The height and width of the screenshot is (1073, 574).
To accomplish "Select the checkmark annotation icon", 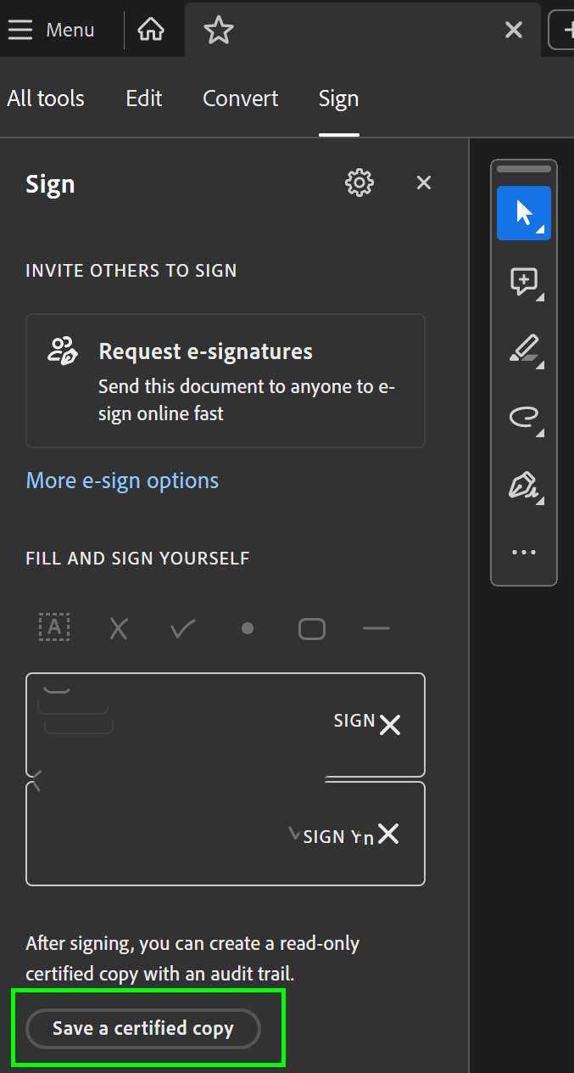I will point(181,627).
